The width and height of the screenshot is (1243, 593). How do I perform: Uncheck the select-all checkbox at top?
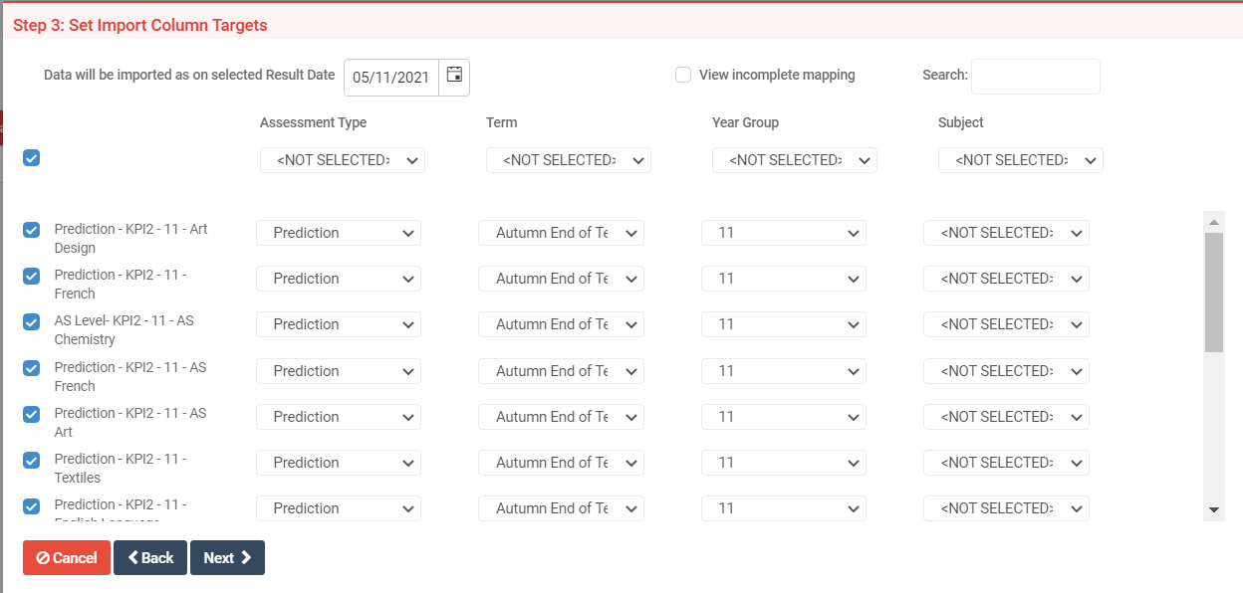pyautogui.click(x=31, y=157)
